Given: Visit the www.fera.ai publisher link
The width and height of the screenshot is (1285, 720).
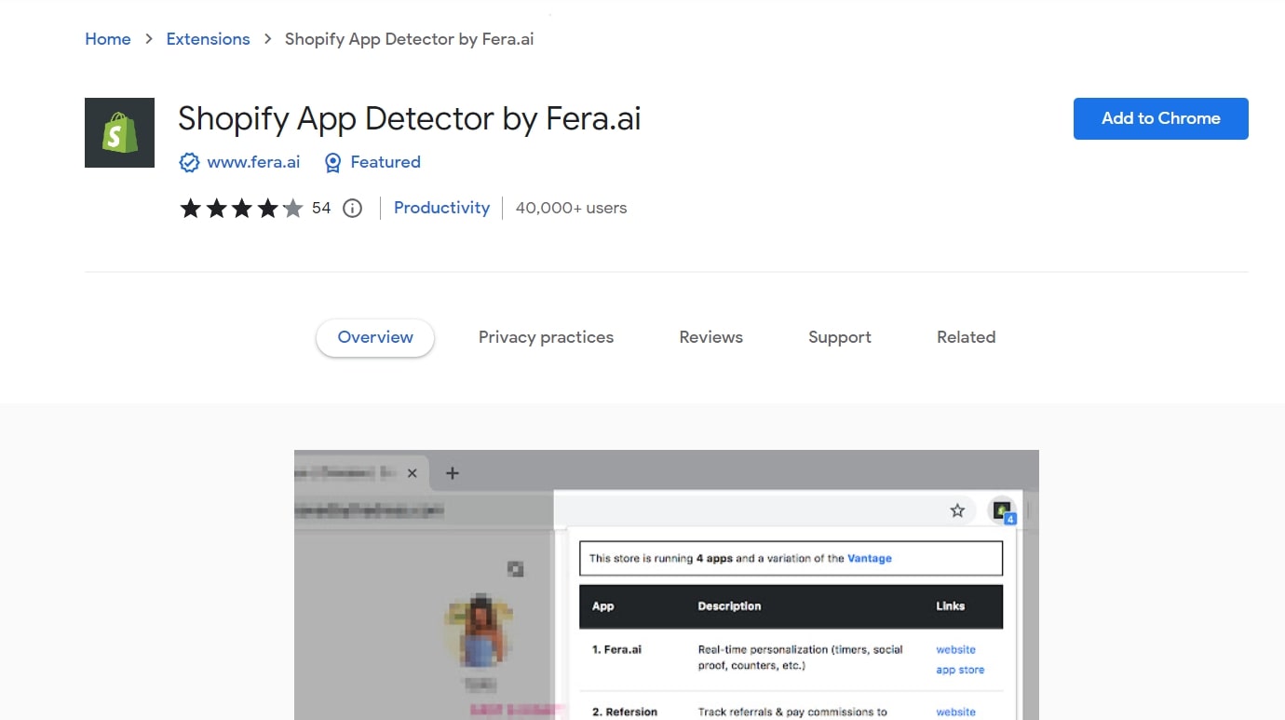Looking at the screenshot, I should (253, 162).
